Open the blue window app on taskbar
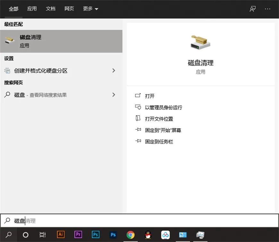This screenshot has width=279, height=242. [183, 235]
